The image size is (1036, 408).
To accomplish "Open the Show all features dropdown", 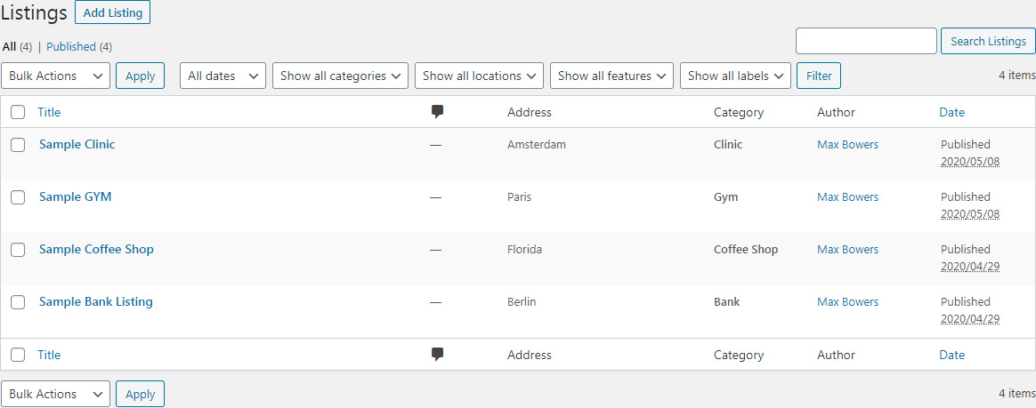I will (x=611, y=76).
